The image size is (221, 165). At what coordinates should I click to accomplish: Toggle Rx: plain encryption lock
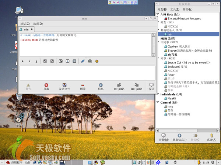(137, 87)
